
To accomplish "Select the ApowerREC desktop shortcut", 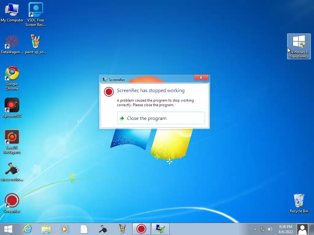I will [x=12, y=108].
